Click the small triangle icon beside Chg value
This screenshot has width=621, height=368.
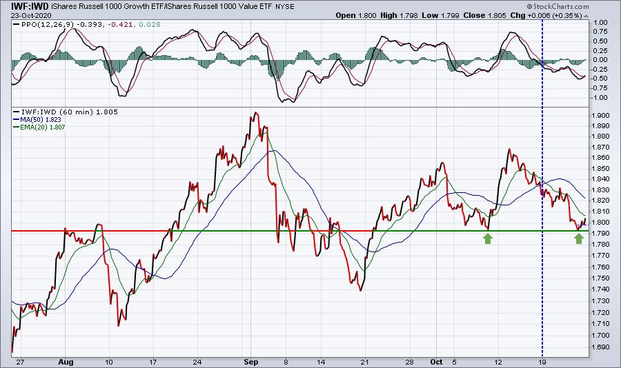pos(586,16)
